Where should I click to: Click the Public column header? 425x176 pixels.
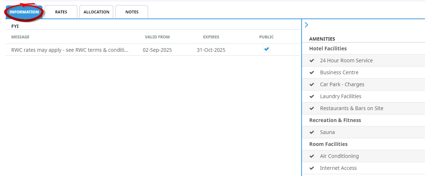pos(266,37)
